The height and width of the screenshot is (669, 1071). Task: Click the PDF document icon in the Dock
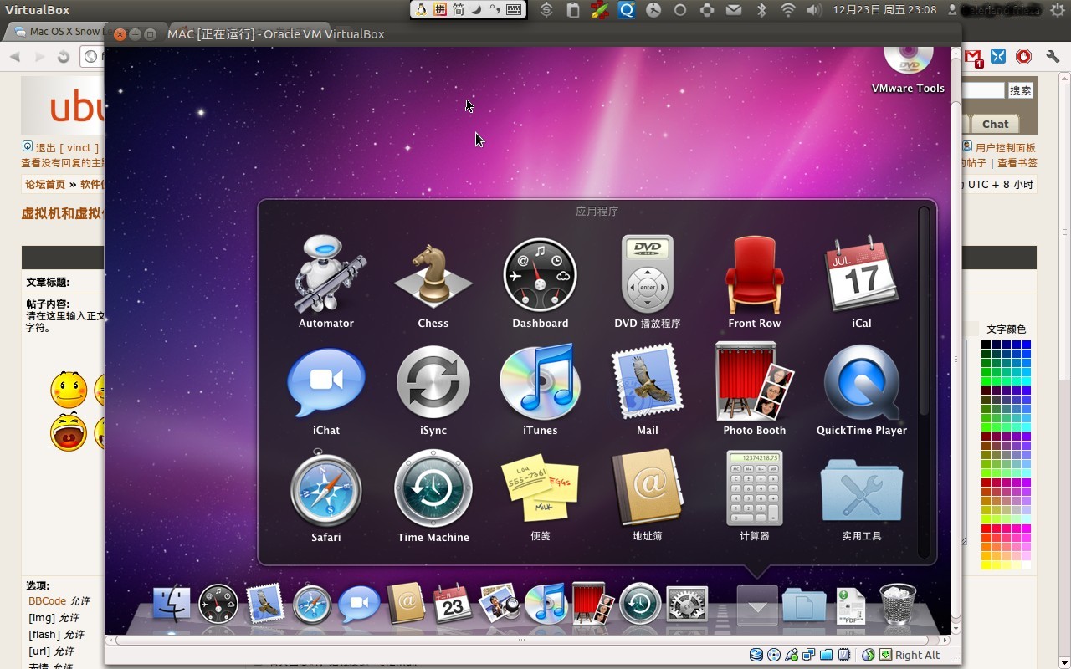point(851,605)
